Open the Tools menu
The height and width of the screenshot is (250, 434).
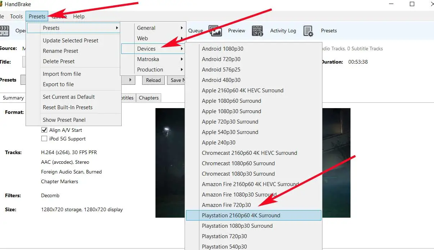tap(16, 16)
